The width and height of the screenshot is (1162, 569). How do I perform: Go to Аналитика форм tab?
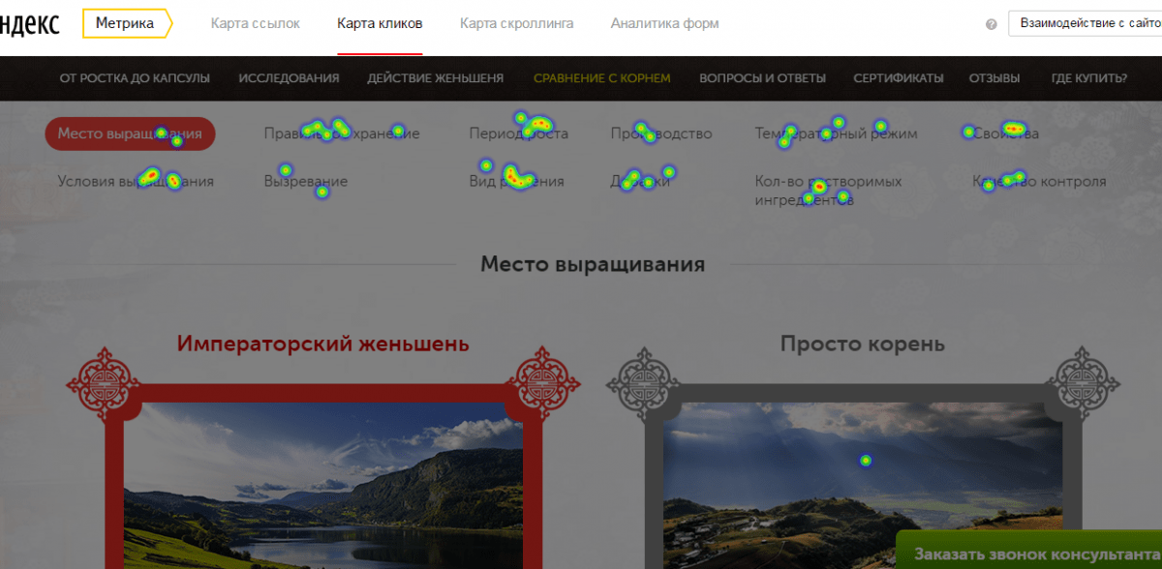click(x=664, y=23)
